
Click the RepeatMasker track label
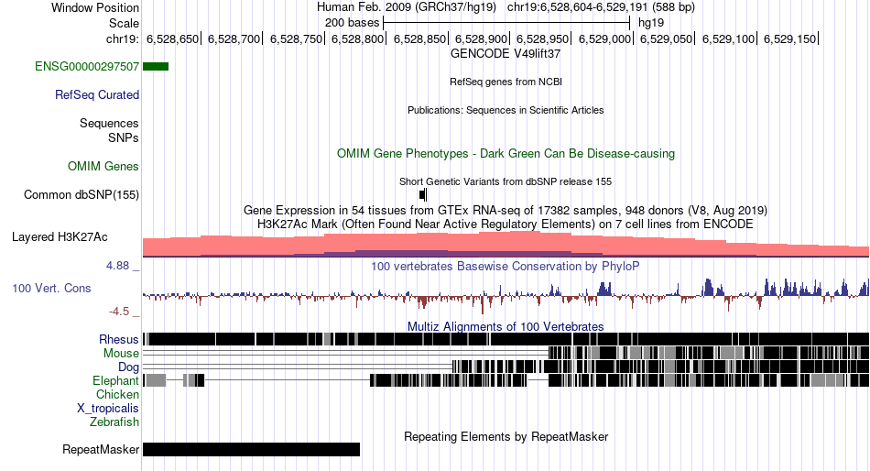click(101, 449)
